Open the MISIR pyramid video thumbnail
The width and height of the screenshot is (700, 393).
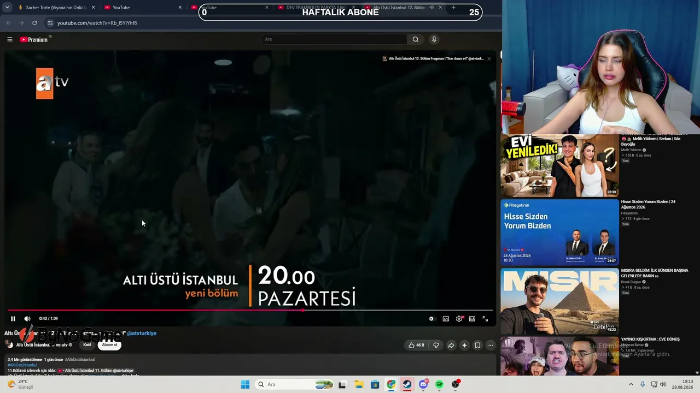[x=559, y=301]
